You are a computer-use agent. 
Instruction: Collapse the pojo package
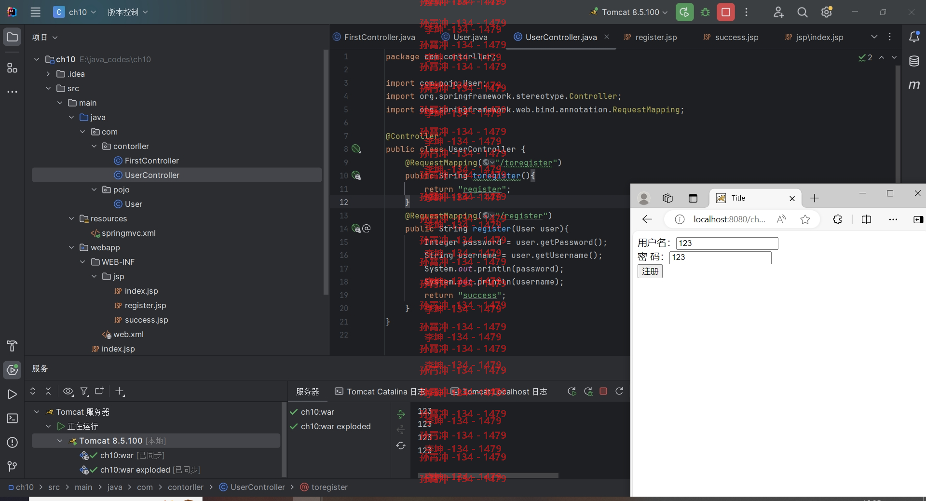[94, 190]
